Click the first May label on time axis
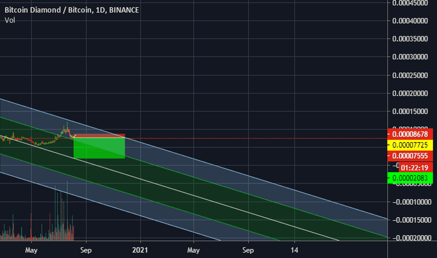 [31, 250]
